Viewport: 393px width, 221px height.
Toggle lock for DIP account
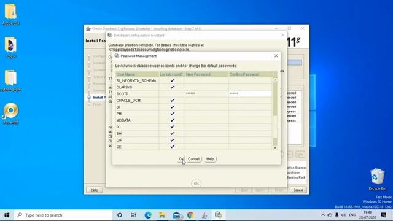(x=172, y=141)
